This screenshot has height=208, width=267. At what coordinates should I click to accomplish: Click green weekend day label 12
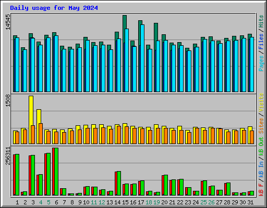tap(102, 202)
